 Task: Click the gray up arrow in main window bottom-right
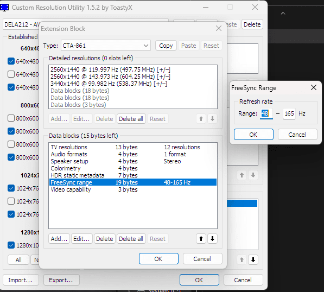(x=242, y=259)
